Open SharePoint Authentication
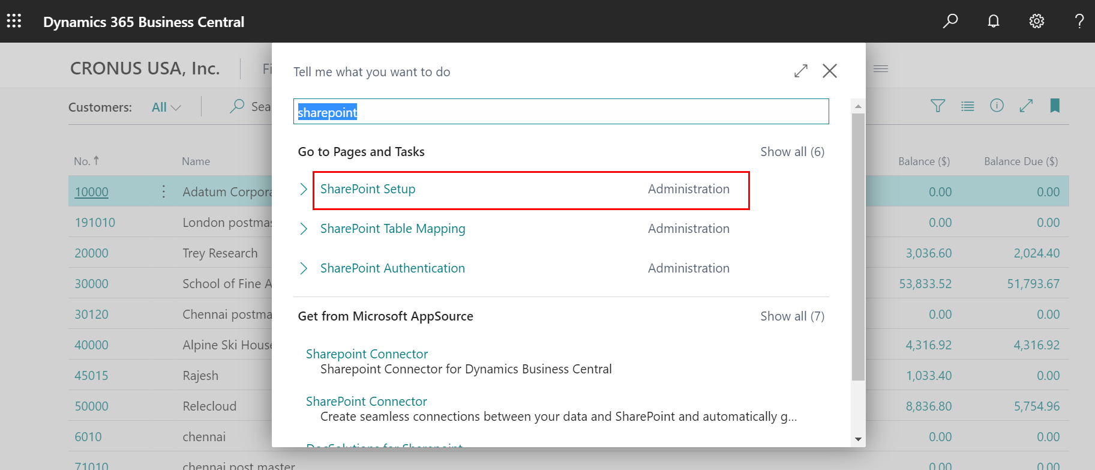The height and width of the screenshot is (470, 1095). [392, 268]
